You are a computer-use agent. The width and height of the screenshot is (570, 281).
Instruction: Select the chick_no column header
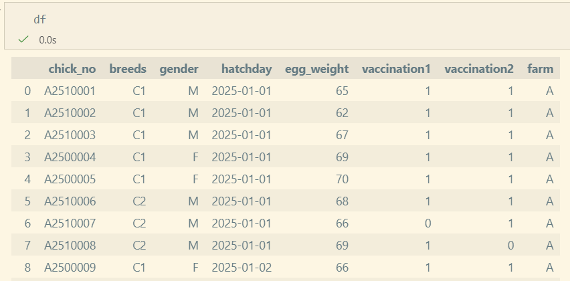[72, 69]
